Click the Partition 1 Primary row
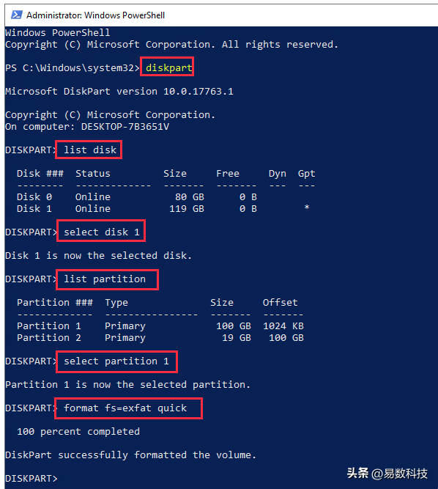Screen dimensions: 438x489 point(160,326)
